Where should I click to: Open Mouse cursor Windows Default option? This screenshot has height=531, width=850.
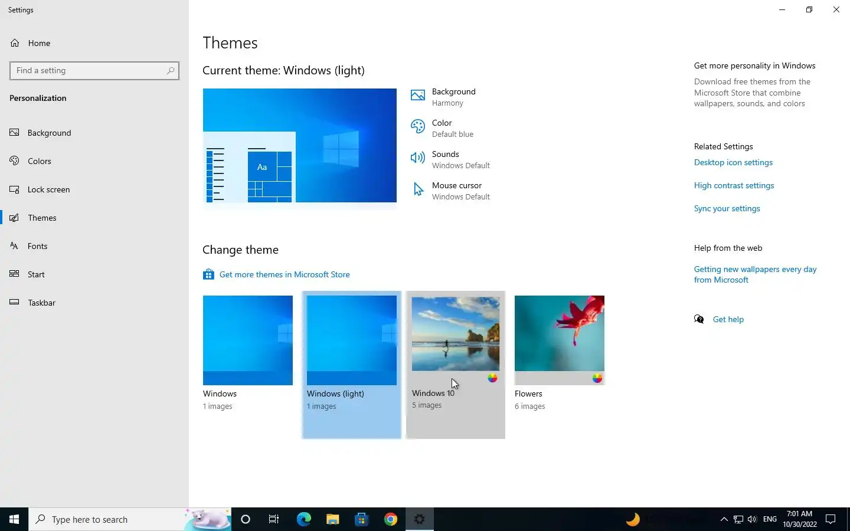click(461, 191)
